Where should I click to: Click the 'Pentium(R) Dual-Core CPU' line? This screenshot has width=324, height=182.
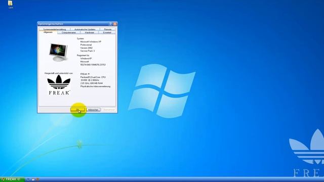pos(93,77)
